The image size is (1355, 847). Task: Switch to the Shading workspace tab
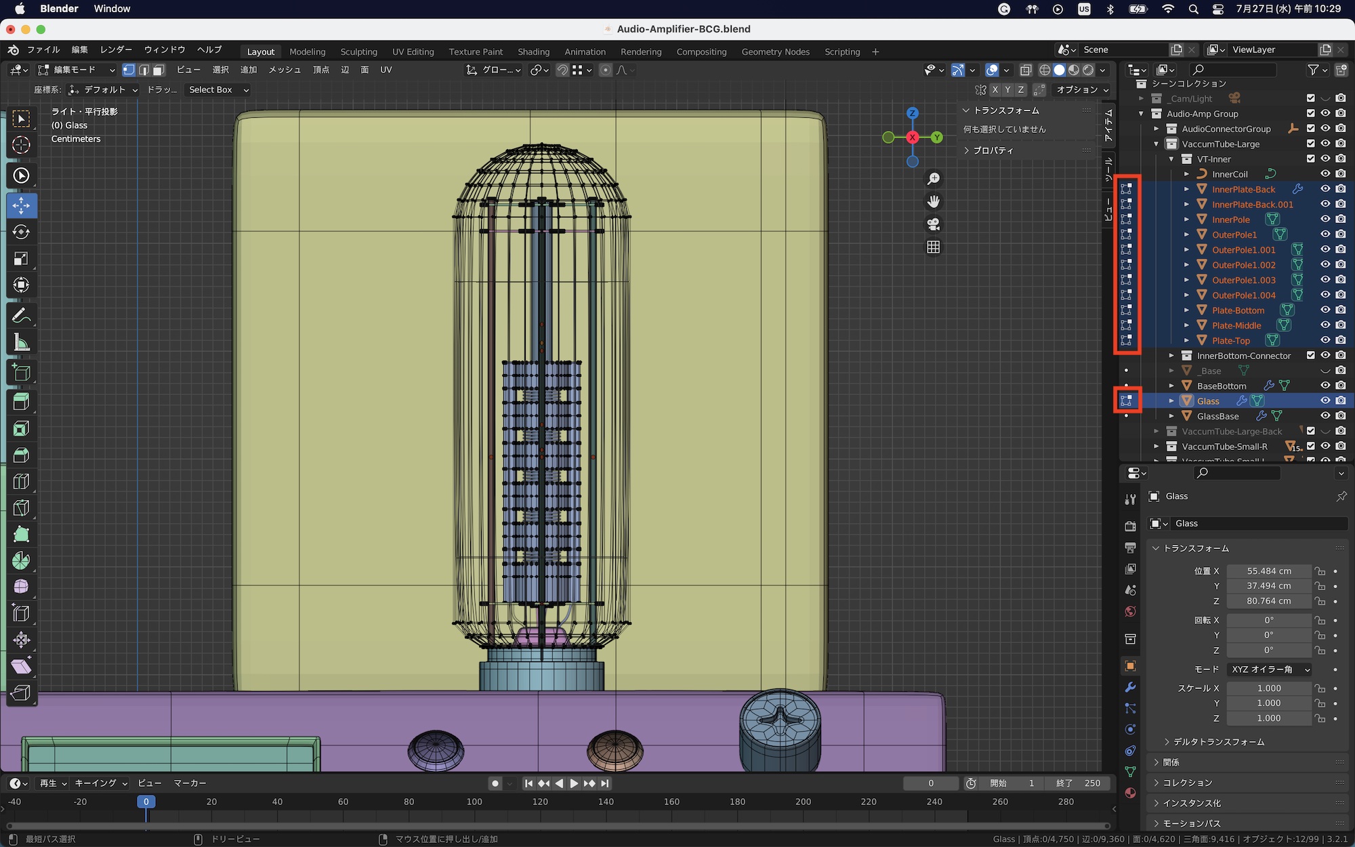click(533, 51)
